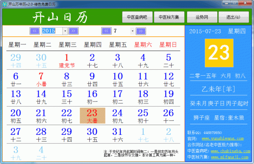Viewport: 254px width, 164px height.
Task: Go to previous year with << button
Action: click(x=35, y=31)
